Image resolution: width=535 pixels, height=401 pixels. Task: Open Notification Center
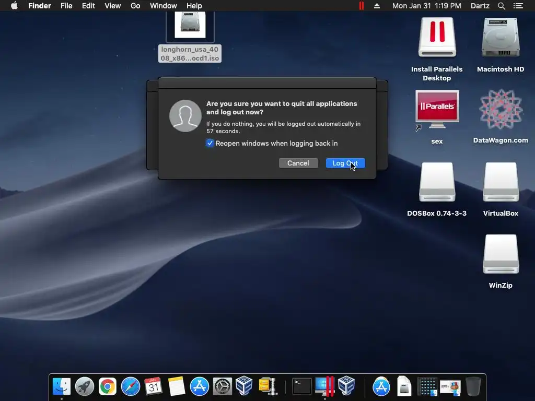click(x=518, y=6)
